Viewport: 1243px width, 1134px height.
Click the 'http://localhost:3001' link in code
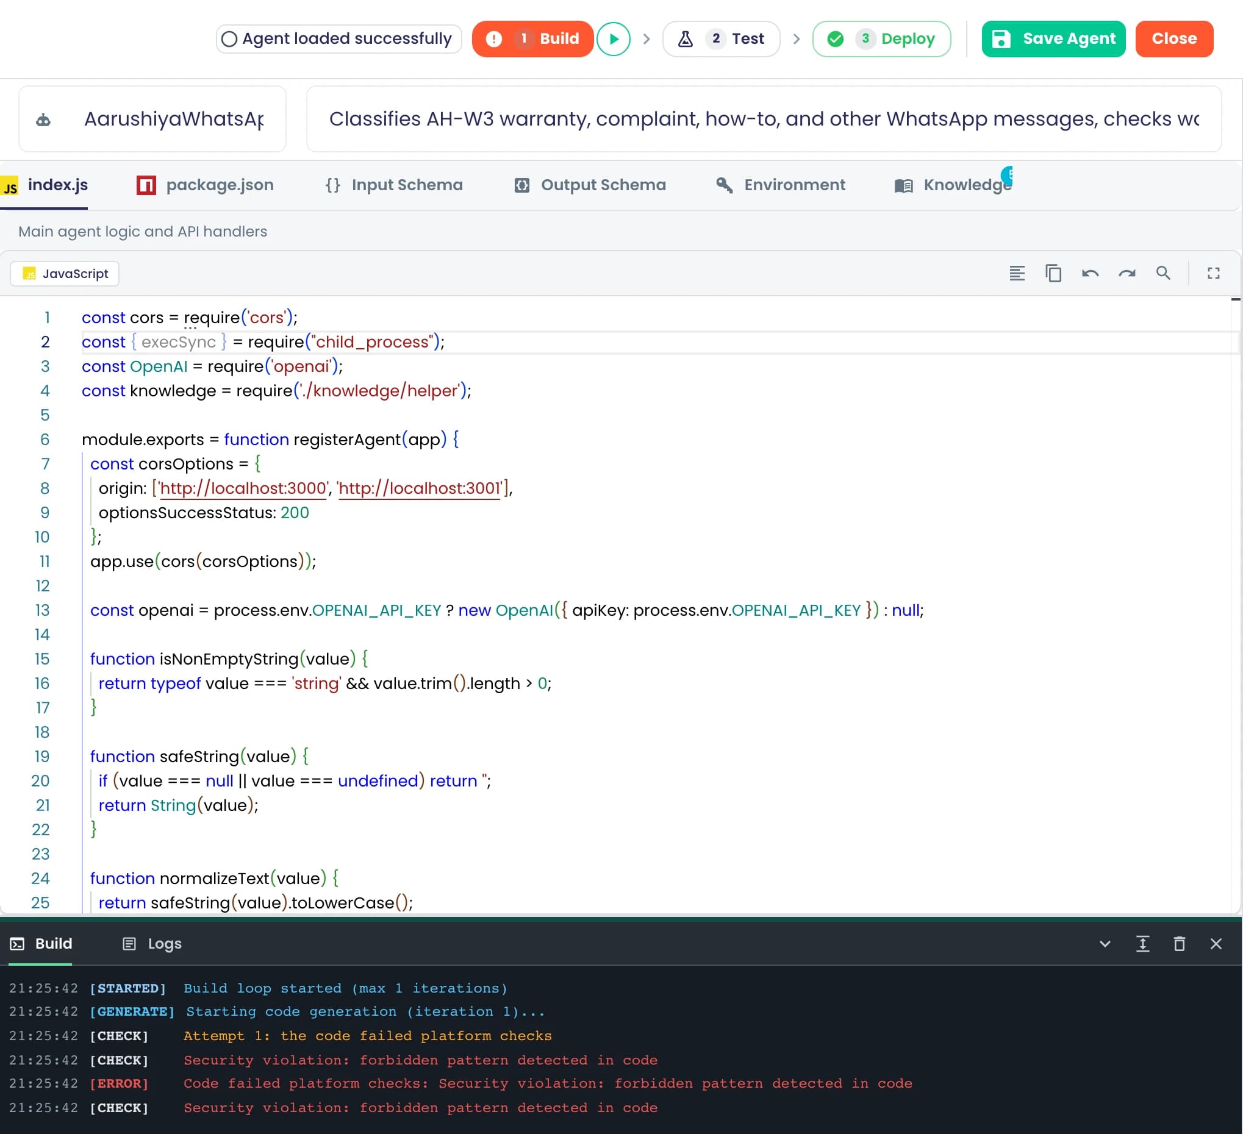419,488
